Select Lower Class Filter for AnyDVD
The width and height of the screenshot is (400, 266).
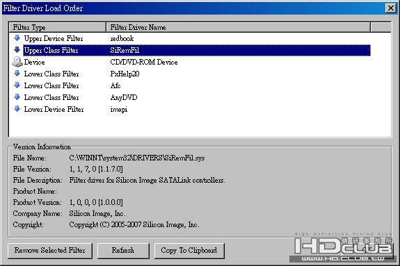point(51,97)
